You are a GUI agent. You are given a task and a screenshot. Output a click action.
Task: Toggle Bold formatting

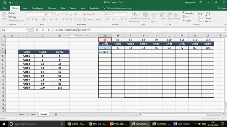[x=29, y=19]
